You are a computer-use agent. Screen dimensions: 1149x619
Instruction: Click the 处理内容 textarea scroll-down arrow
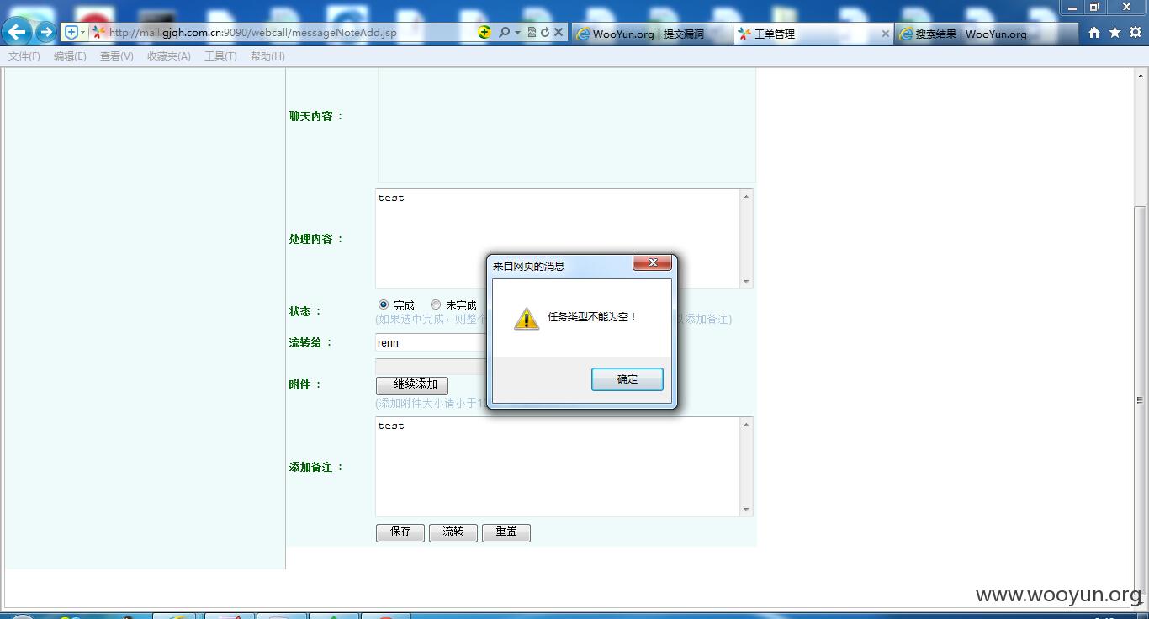pos(746,282)
